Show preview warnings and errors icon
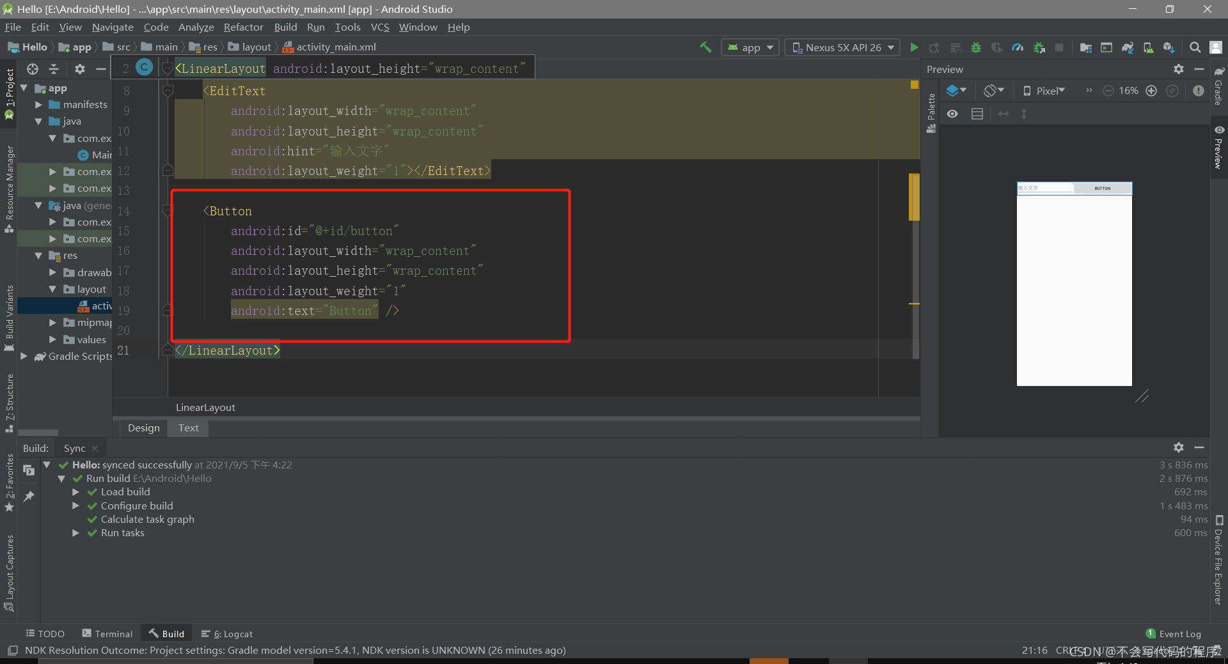 pyautogui.click(x=1199, y=91)
